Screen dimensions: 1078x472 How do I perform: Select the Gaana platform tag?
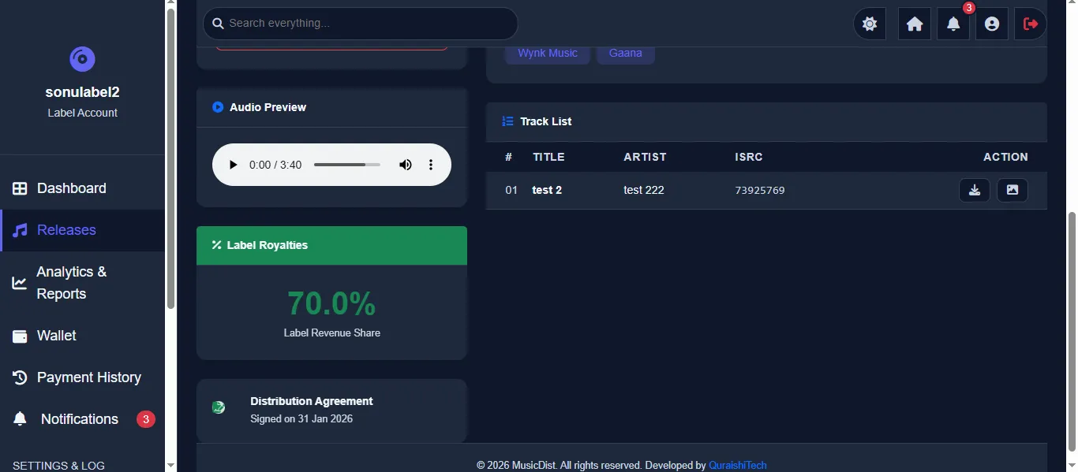[626, 54]
